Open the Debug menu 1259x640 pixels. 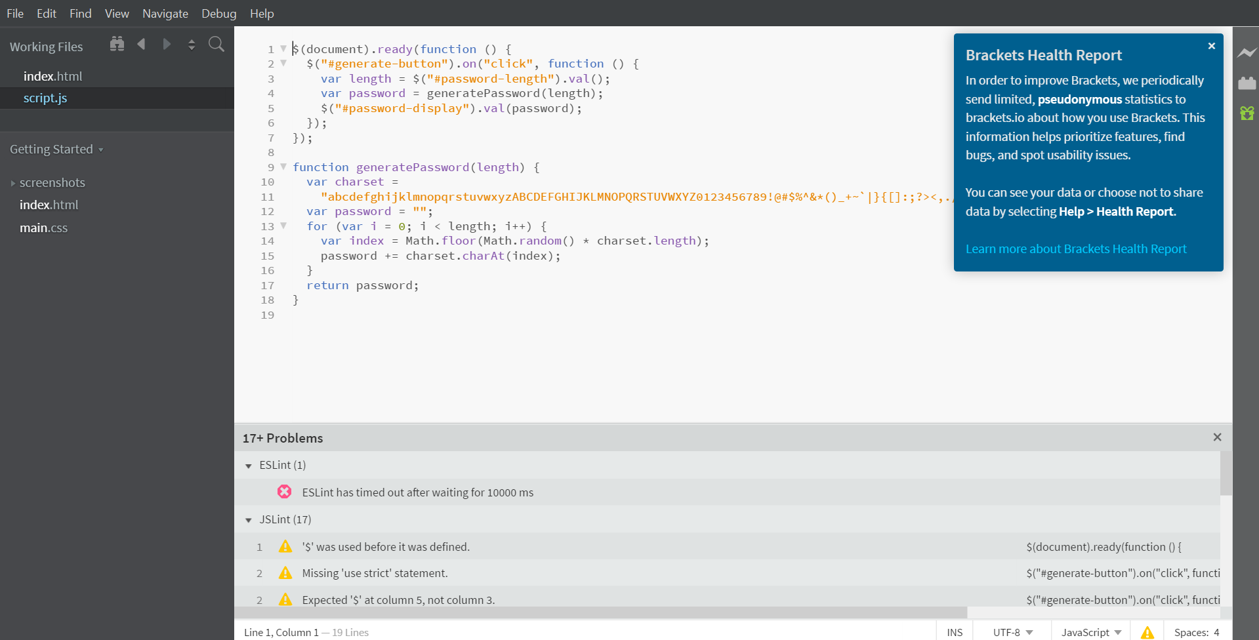click(218, 13)
